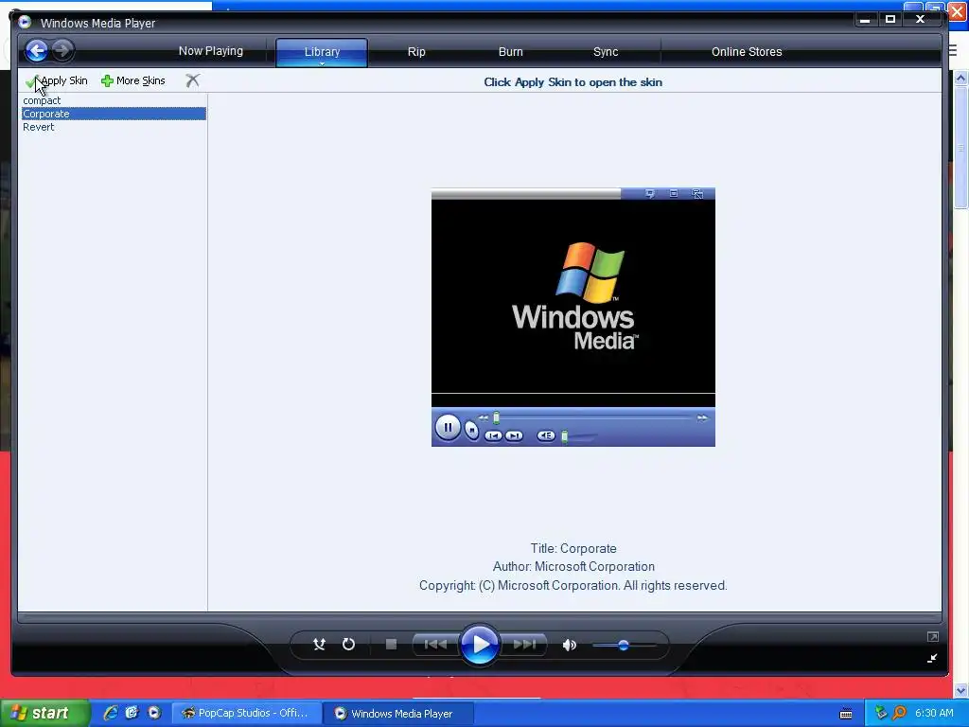Launch Outlook Express from quick launch

tap(132, 713)
